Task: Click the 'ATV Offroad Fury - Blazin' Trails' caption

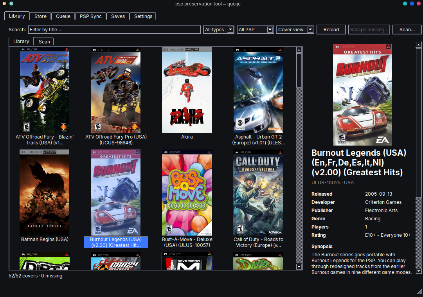Action: pyautogui.click(x=45, y=140)
